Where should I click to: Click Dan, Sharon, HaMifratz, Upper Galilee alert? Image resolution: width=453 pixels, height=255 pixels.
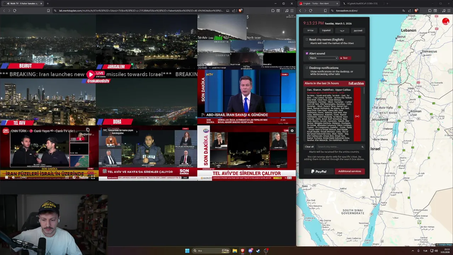pos(329,90)
